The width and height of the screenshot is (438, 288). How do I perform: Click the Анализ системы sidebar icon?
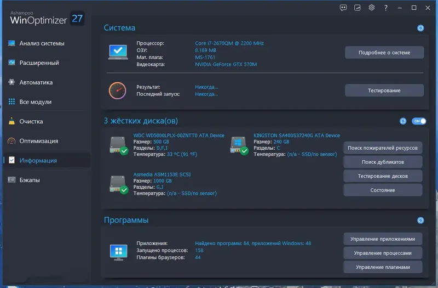[x=11, y=43]
